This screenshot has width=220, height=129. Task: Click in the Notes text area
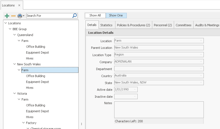pyautogui.click(x=159, y=110)
